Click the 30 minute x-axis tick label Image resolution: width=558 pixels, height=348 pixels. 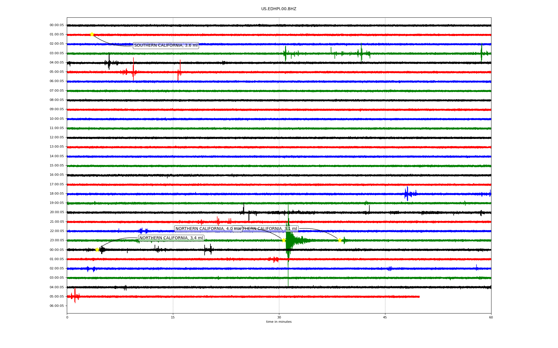[x=279, y=317]
